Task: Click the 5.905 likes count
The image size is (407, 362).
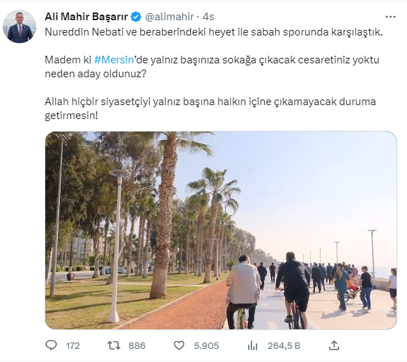Action: click(x=206, y=346)
